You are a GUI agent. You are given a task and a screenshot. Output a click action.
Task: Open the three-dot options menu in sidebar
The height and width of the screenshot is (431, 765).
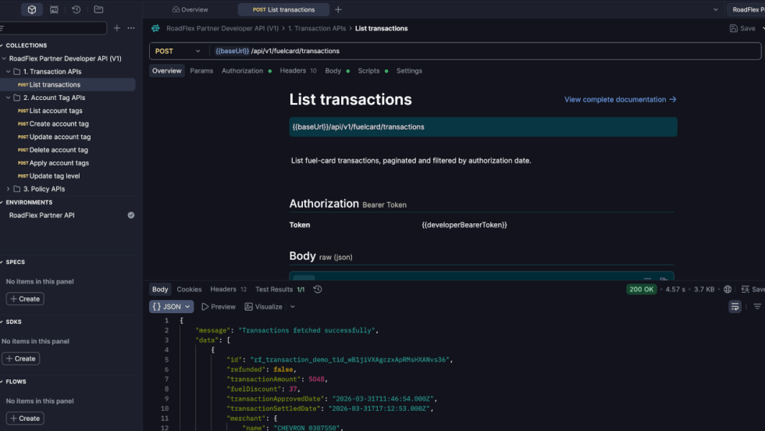click(x=131, y=28)
